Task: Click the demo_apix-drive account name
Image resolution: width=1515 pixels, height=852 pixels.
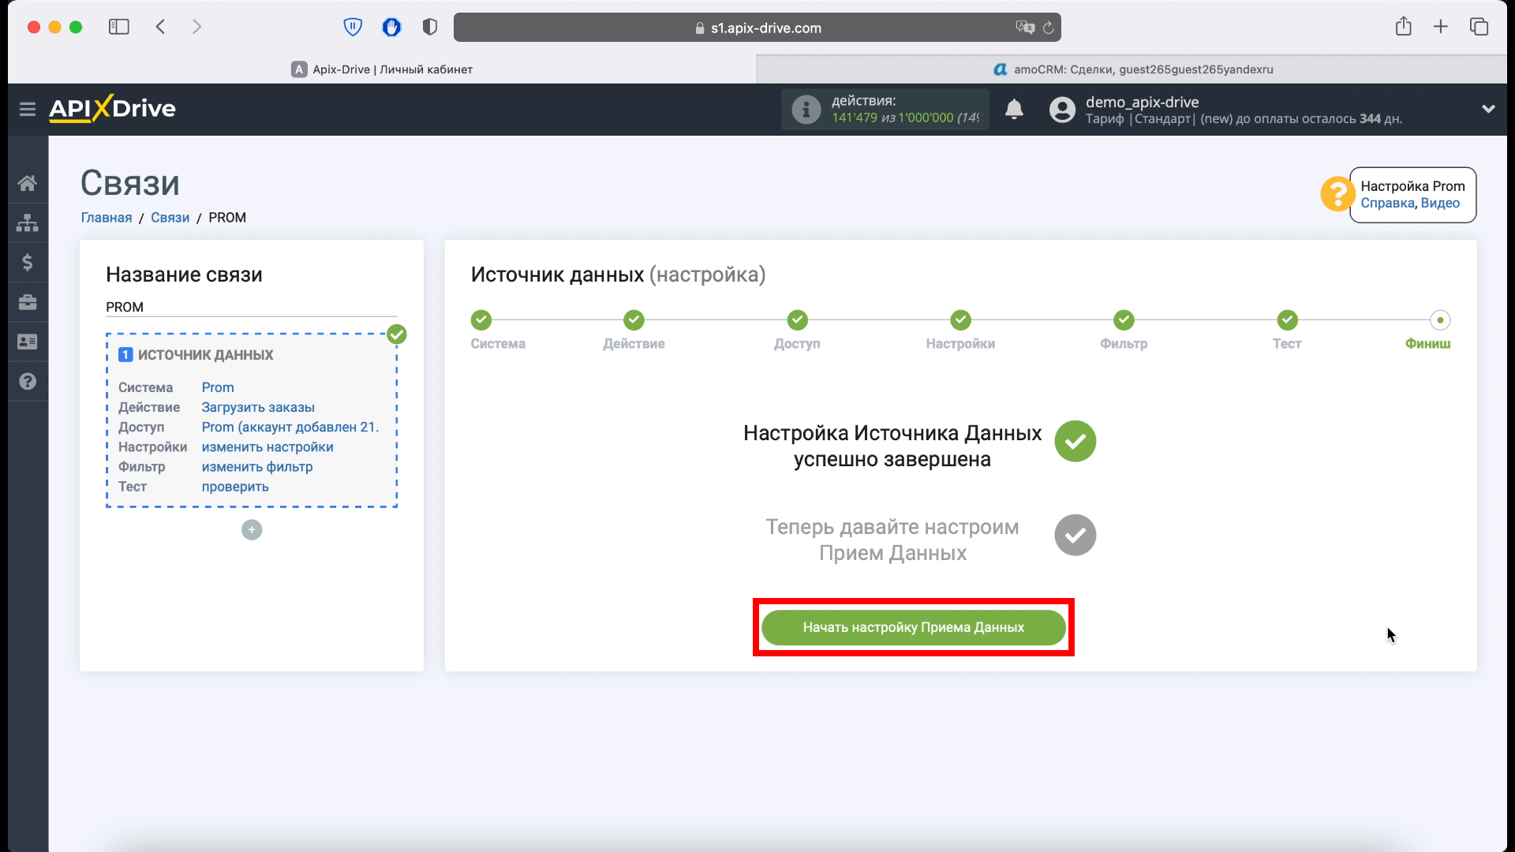Action: click(1142, 102)
